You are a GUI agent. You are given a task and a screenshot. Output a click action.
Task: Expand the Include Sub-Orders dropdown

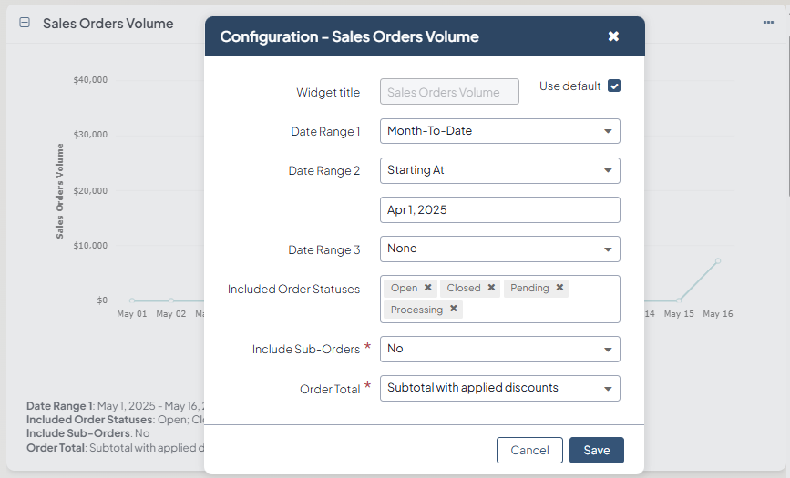(499, 349)
